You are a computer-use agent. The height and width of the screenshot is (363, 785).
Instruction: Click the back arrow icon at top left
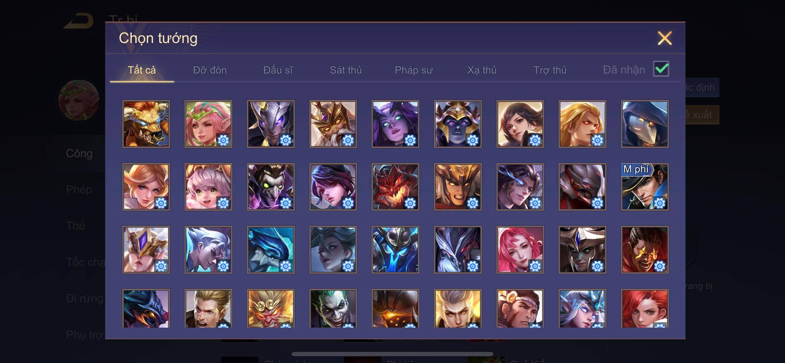(x=79, y=21)
